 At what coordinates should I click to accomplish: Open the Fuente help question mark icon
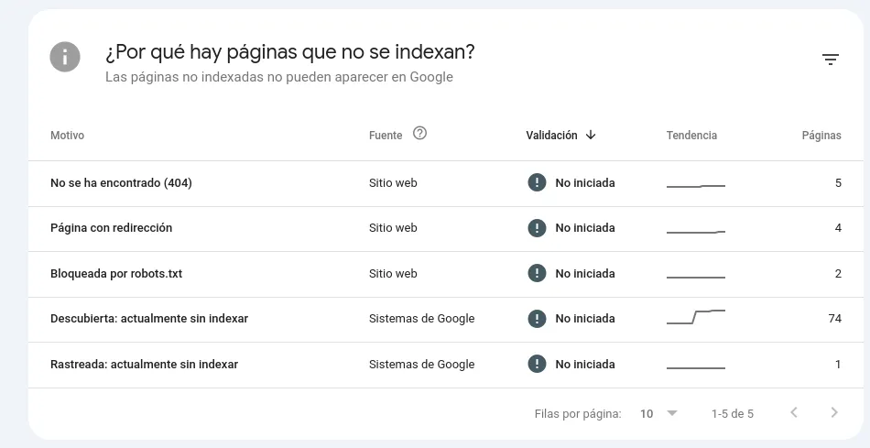click(420, 133)
